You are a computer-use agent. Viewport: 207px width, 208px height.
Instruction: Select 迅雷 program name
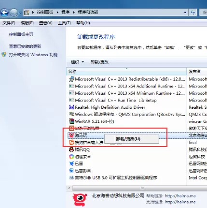tap(79, 163)
